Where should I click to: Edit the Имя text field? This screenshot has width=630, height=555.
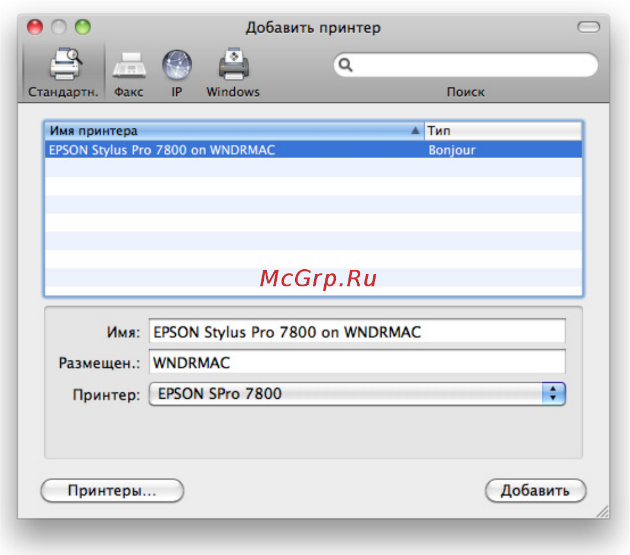357,331
